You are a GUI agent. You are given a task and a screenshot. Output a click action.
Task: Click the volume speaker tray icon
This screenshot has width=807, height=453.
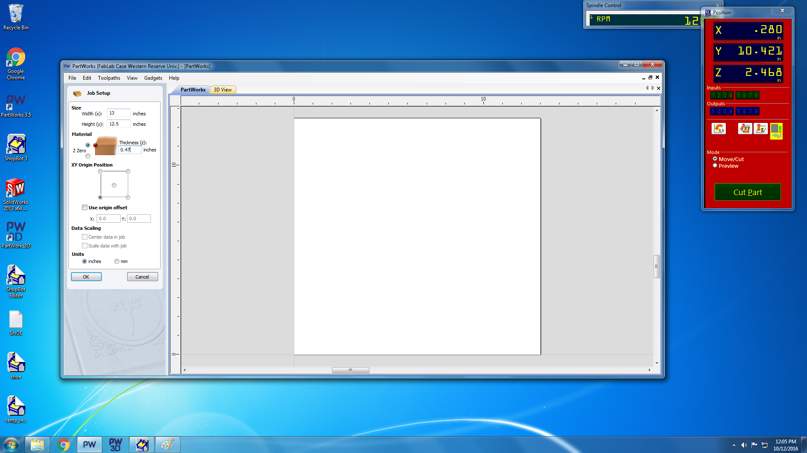[x=744, y=445]
